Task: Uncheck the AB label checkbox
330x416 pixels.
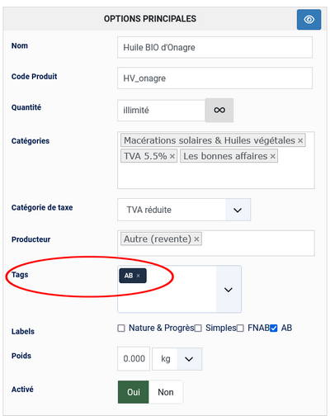Action: click(274, 329)
